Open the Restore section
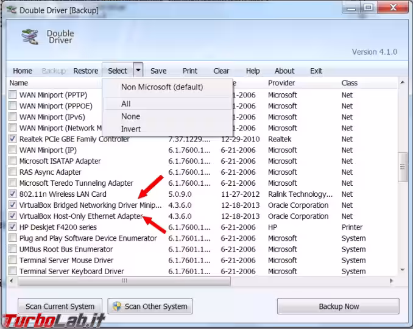 coord(86,71)
